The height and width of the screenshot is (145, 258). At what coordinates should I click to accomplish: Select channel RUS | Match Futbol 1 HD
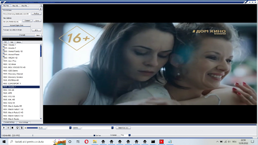21,109
